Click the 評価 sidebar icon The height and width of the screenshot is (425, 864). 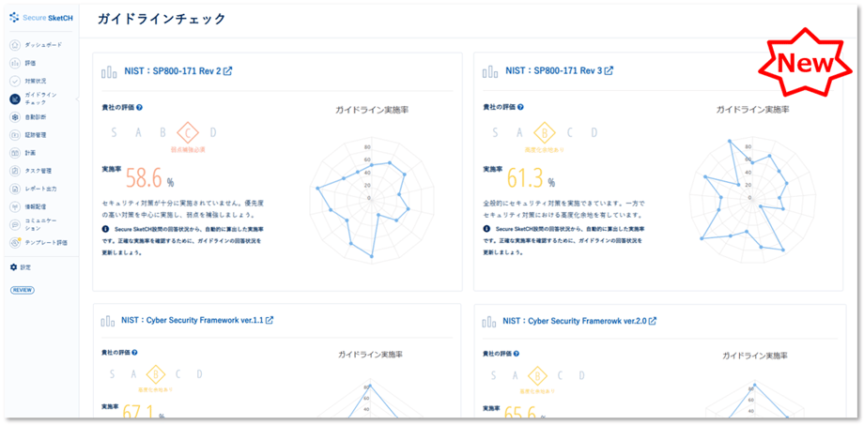[14, 63]
